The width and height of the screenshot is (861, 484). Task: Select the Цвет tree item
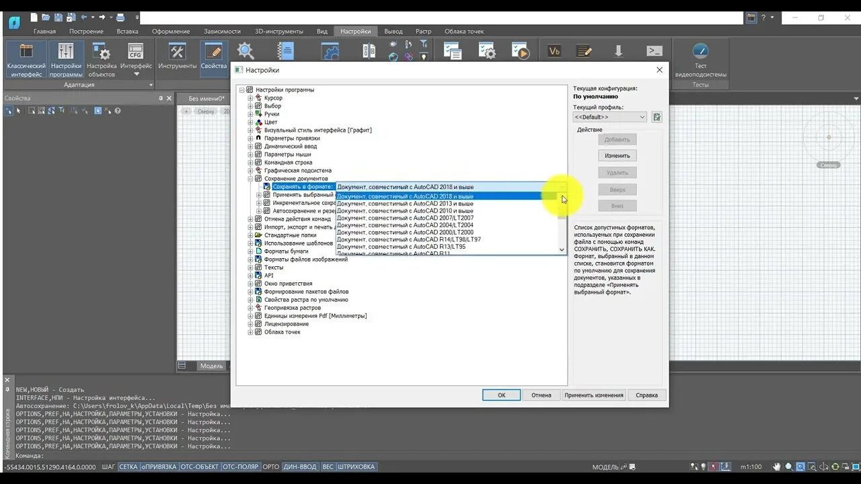tap(270, 122)
